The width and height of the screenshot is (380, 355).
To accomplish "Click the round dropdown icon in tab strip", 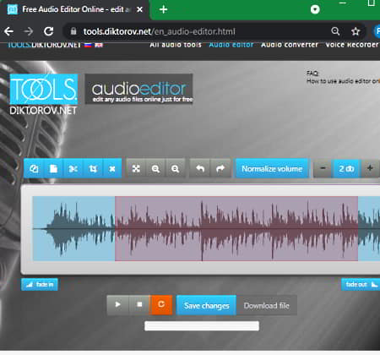I will point(315,9).
